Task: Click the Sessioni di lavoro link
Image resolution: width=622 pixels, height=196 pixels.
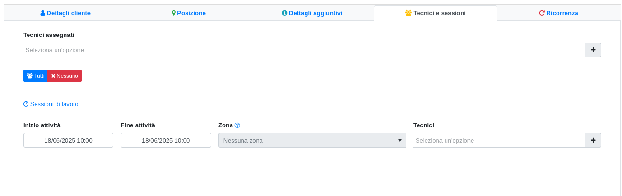Action: tap(54, 104)
